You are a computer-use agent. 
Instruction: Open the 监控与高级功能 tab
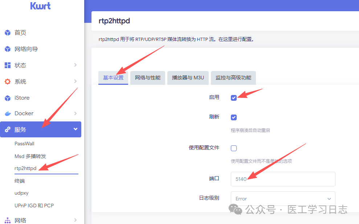pyautogui.click(x=233, y=78)
